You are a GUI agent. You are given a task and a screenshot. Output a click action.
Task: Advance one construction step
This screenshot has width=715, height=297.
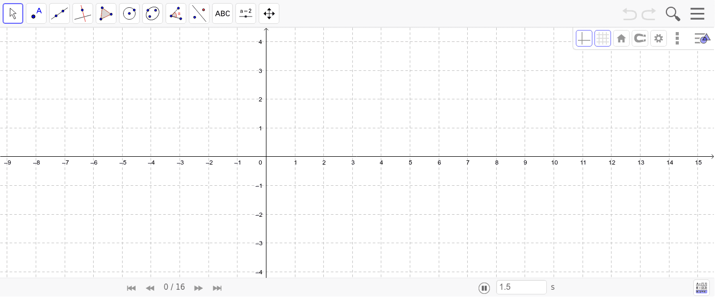(x=198, y=288)
